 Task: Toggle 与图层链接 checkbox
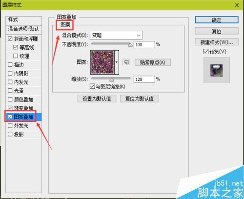point(92,86)
